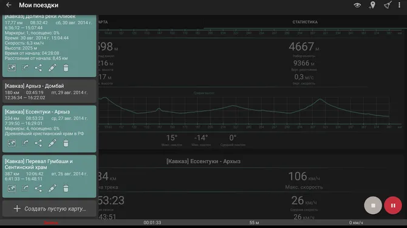
Task: Add a marker with the pin icon
Action: [372, 5]
